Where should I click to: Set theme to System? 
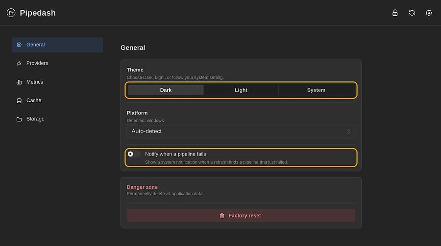(316, 90)
